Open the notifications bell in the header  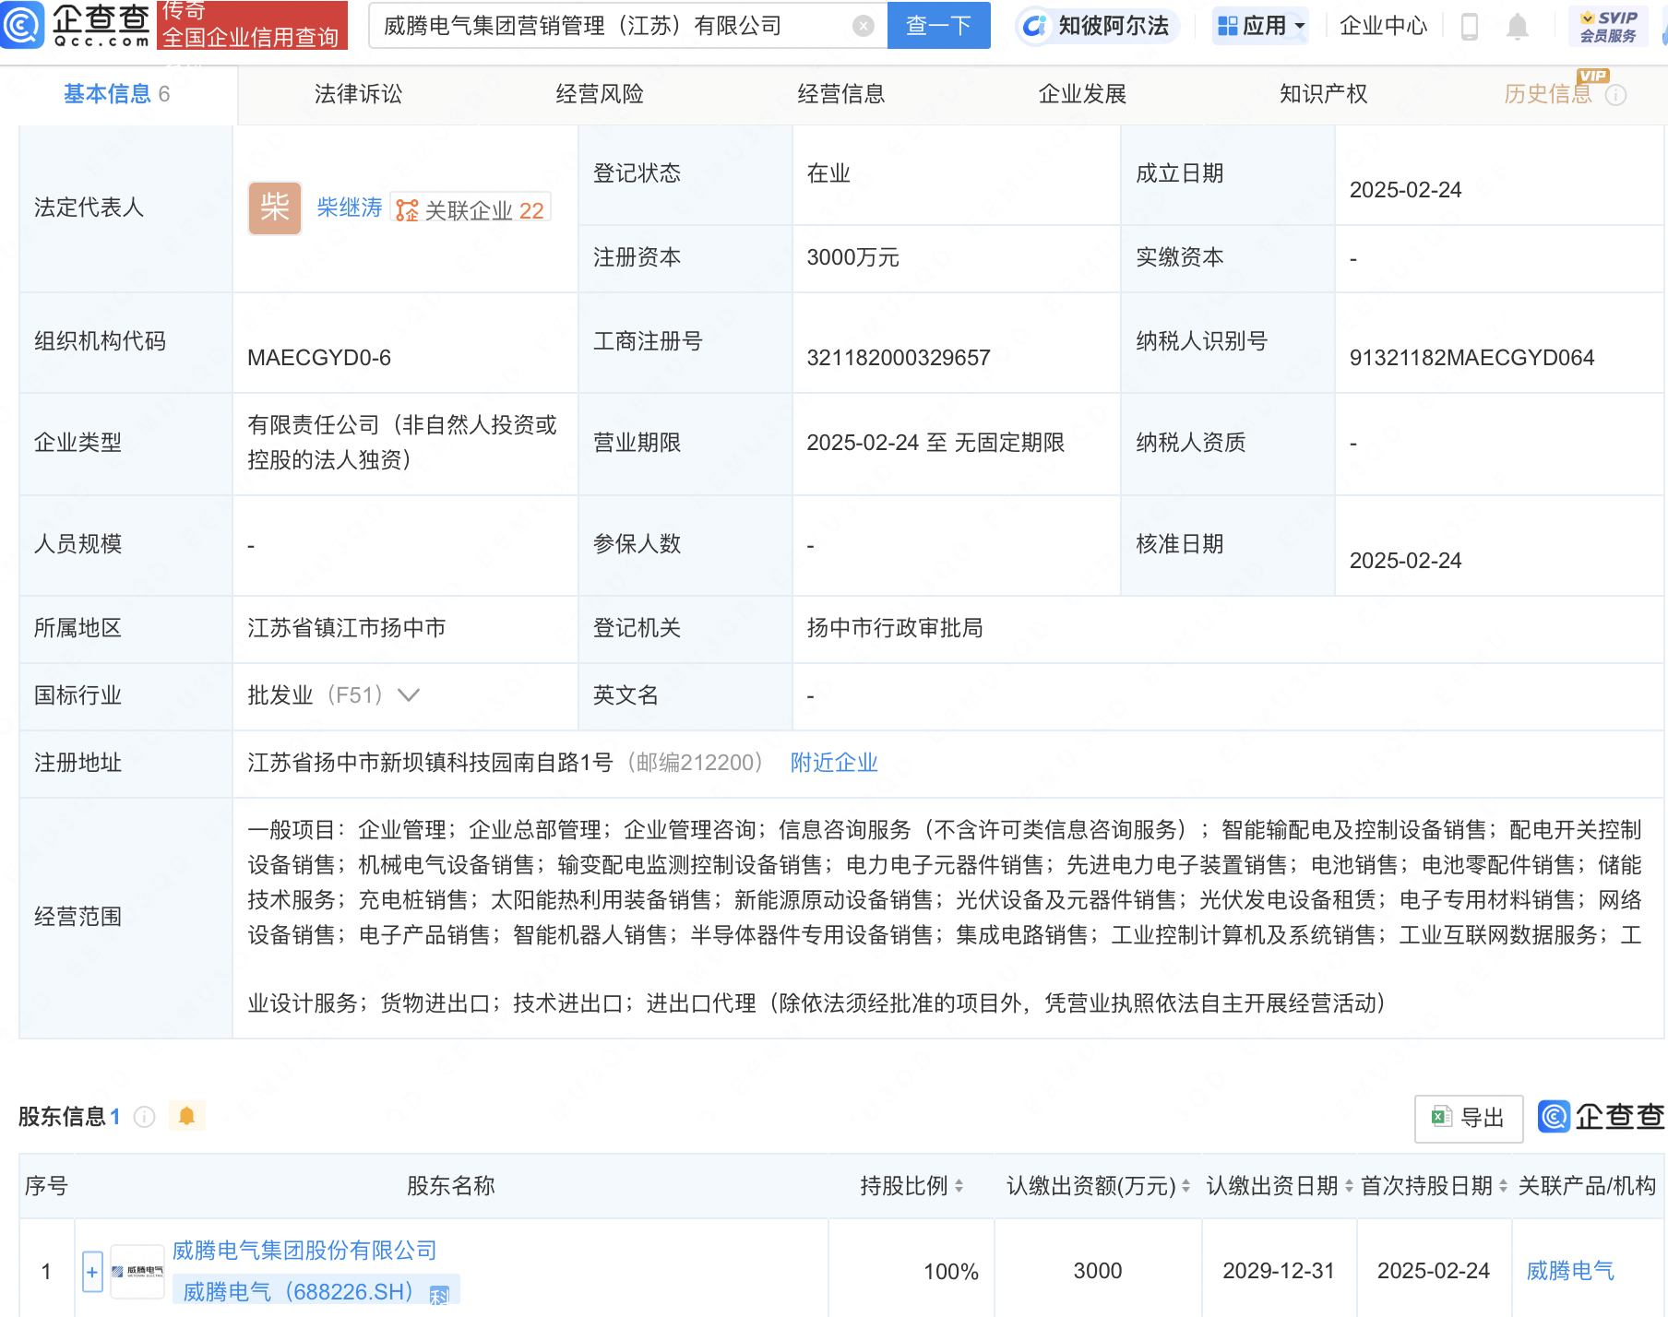[1517, 27]
